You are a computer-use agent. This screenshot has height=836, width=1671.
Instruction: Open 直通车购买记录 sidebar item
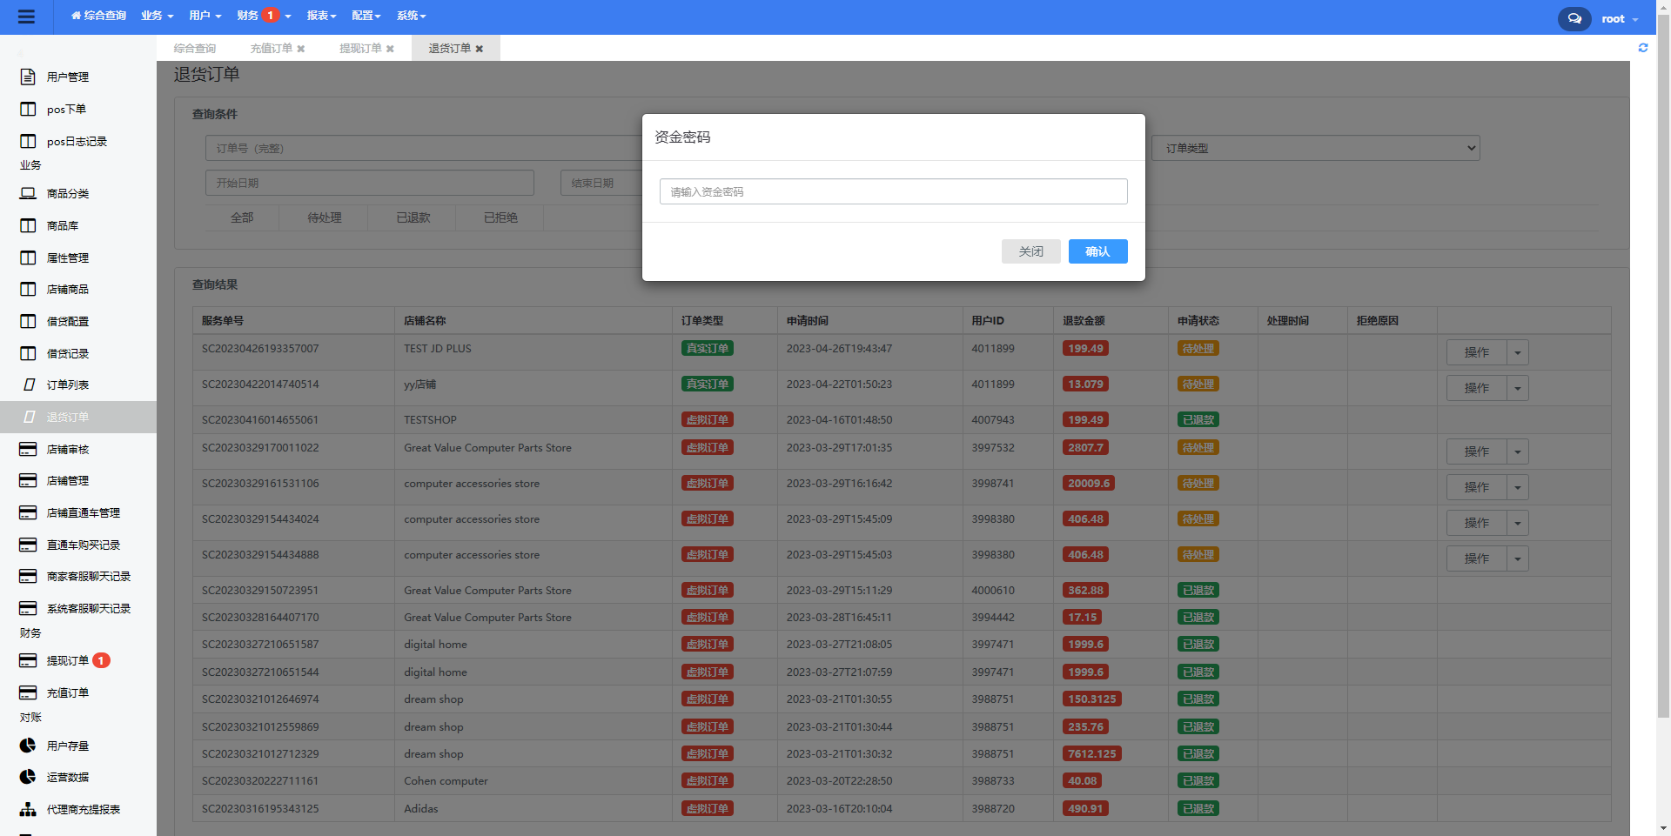coord(84,545)
